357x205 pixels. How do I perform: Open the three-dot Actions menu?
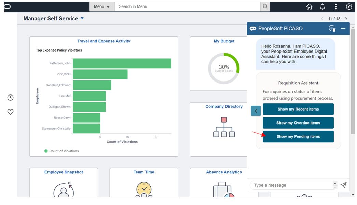coord(335,6)
